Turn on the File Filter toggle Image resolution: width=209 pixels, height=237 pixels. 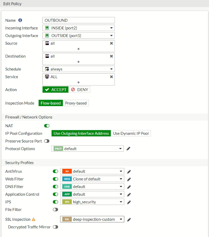point(55,209)
